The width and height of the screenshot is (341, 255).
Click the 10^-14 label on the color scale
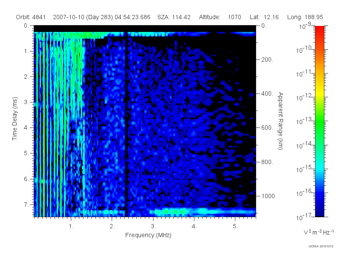[304, 145]
